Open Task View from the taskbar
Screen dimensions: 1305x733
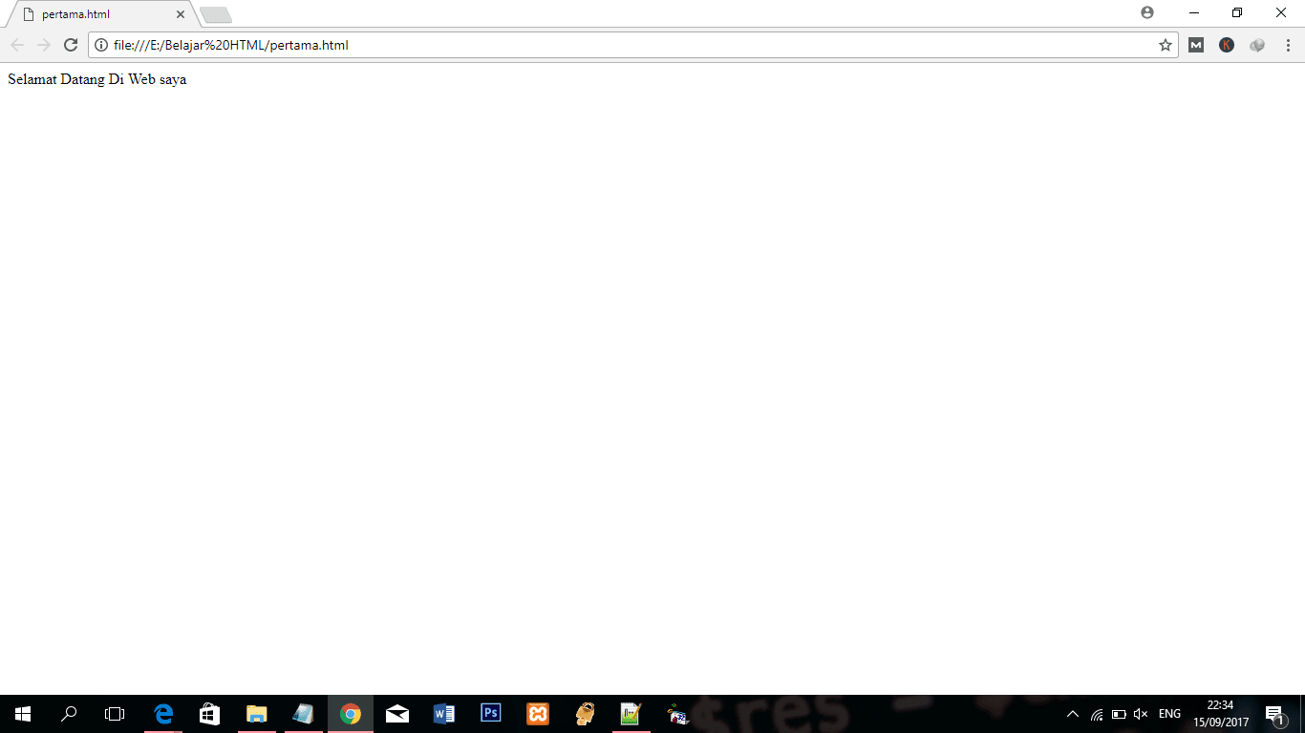coord(115,714)
